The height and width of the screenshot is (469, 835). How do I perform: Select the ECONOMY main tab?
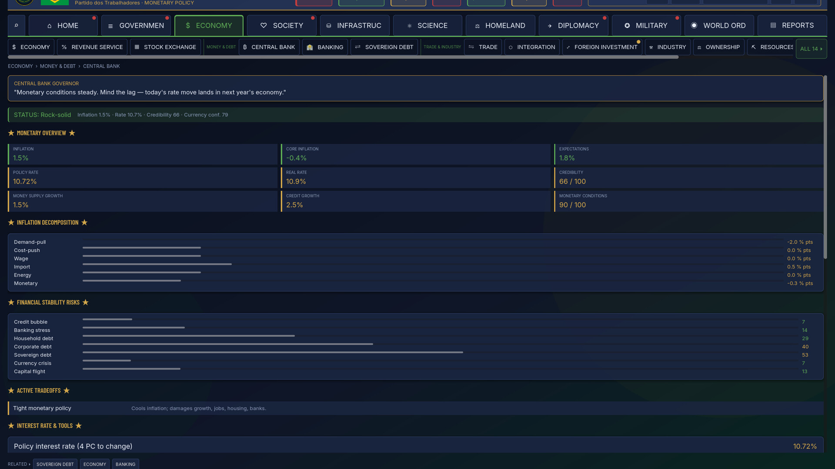(209, 26)
